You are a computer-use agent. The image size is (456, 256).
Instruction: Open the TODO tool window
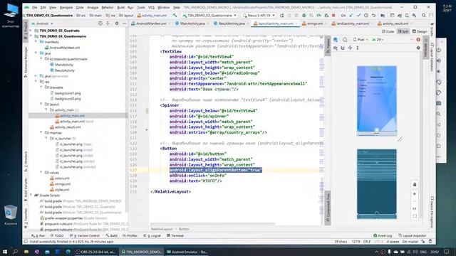tap(57, 235)
